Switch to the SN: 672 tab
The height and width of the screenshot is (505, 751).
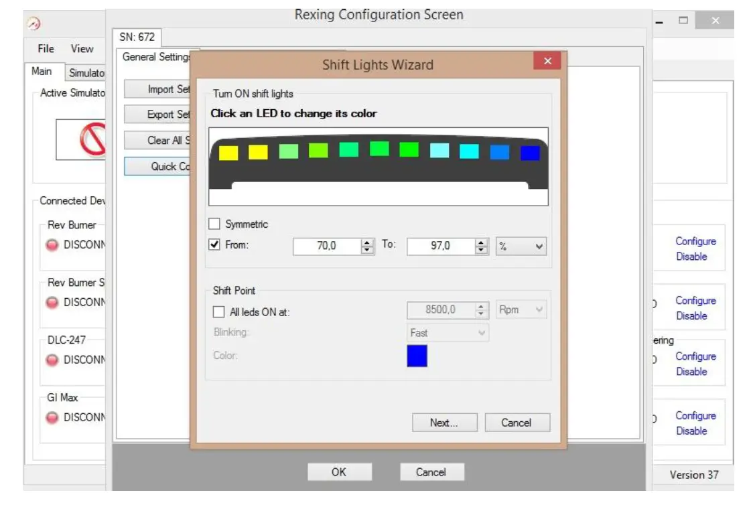[137, 38]
